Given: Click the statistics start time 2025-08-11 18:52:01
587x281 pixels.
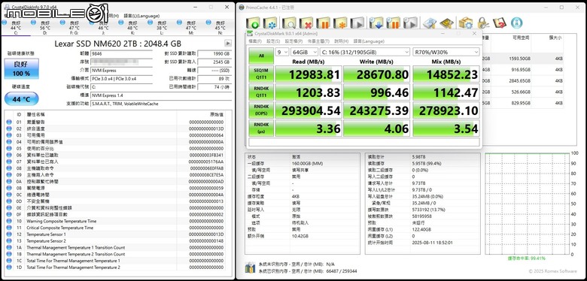Looking at the screenshot, I should [x=432, y=243].
